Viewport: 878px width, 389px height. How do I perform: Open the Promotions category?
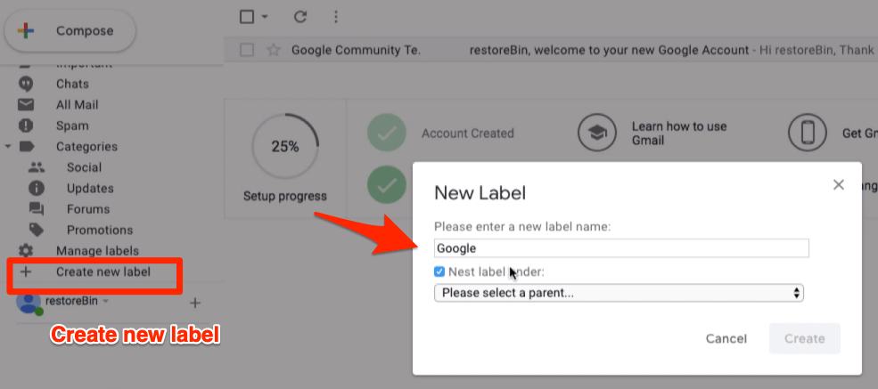coord(100,231)
